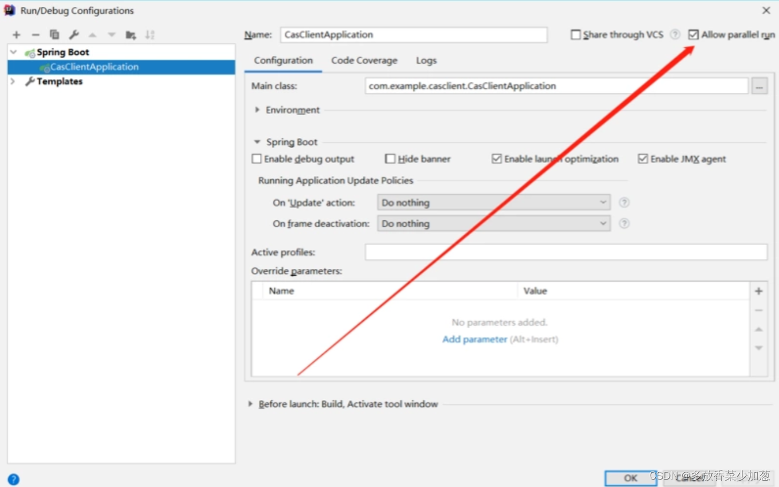Image resolution: width=779 pixels, height=487 pixels.
Task: Toggle Share through VCS checkbox
Action: point(576,35)
